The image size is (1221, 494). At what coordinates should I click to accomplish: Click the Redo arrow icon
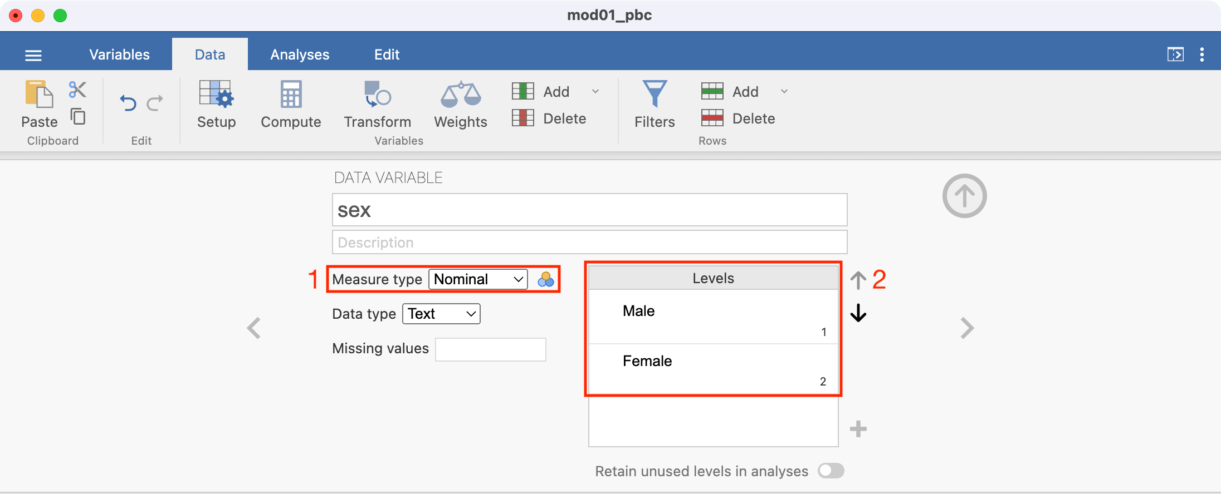point(155,103)
